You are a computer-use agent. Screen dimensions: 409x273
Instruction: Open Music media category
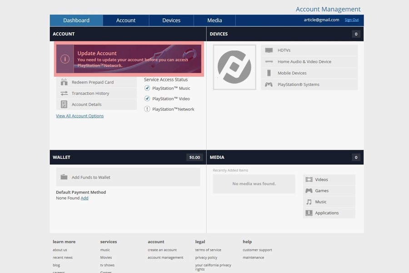coord(329,202)
